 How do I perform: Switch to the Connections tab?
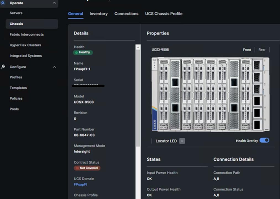pyautogui.click(x=126, y=14)
